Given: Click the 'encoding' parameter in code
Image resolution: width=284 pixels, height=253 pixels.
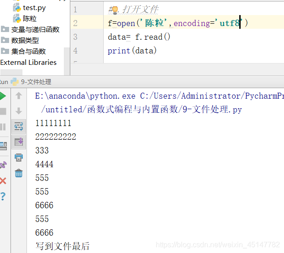Looking at the screenshot, I should (x=192, y=23).
